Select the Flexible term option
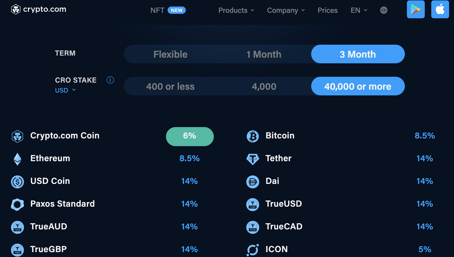Screen dimensions: 454x257 point(171,54)
